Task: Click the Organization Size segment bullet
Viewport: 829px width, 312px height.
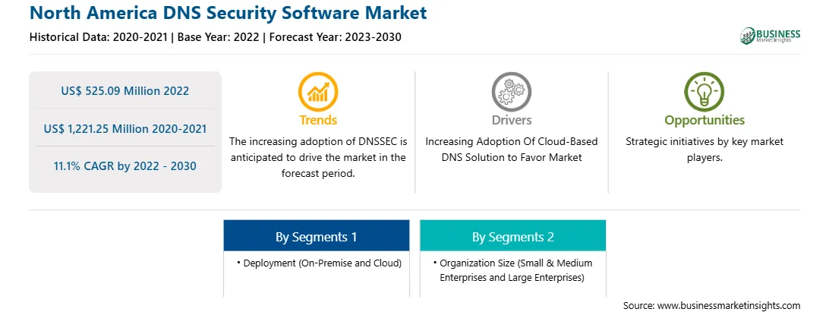Action: [512, 270]
